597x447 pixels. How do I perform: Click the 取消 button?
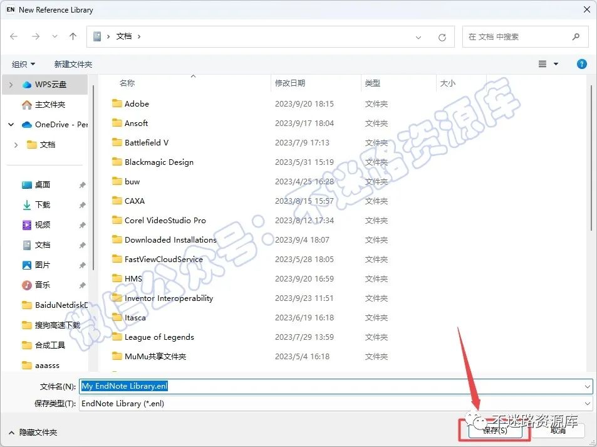tap(558, 430)
